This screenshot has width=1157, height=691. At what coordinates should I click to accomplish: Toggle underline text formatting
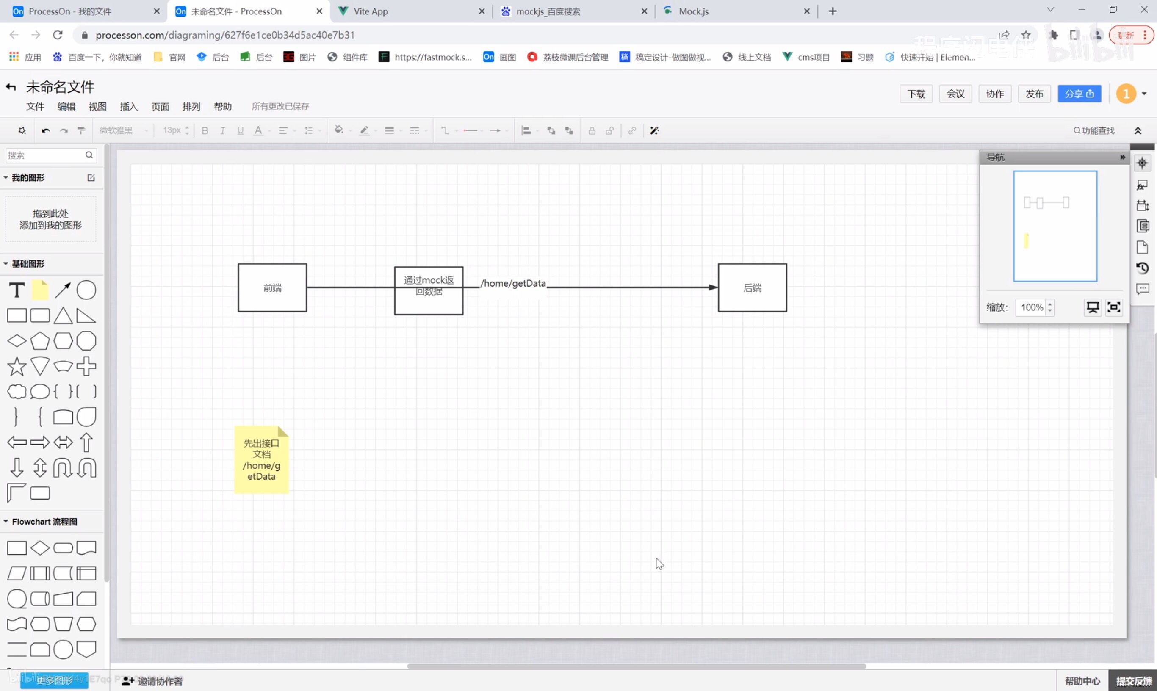click(240, 131)
